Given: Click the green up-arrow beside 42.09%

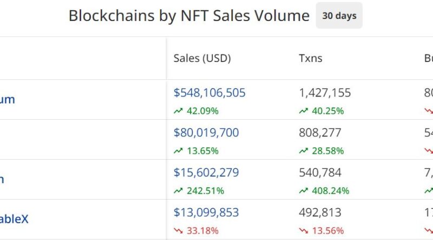Looking at the screenshot, I should tap(178, 111).
